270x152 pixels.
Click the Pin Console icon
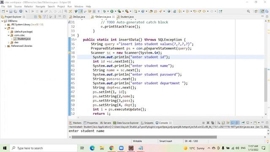(243, 123)
